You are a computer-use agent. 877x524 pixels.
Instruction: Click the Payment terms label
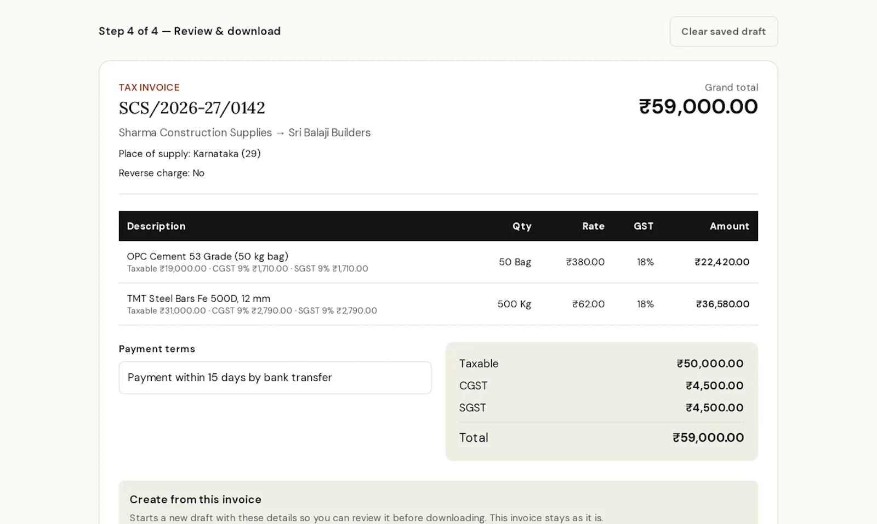coord(157,349)
